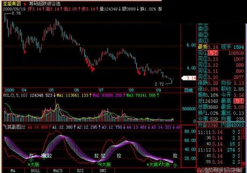Click the A4:13.481 indicator value
The height and width of the screenshot is (173, 247).
tap(137, 127)
